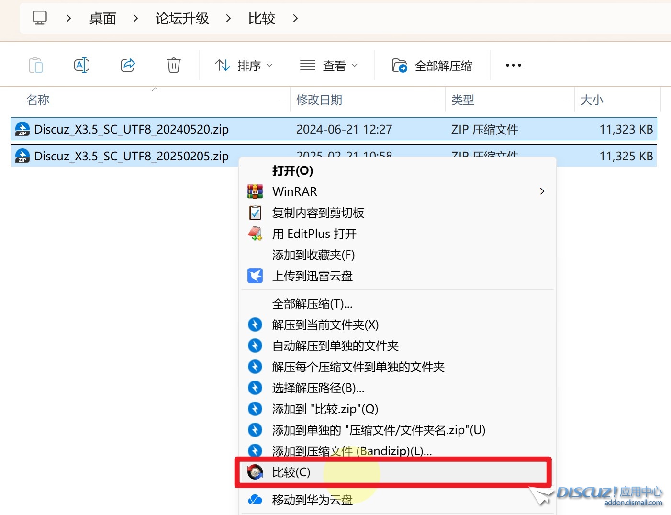The height and width of the screenshot is (515, 671).
Task: Select 比较(C) in context menu
Action: coord(291,472)
